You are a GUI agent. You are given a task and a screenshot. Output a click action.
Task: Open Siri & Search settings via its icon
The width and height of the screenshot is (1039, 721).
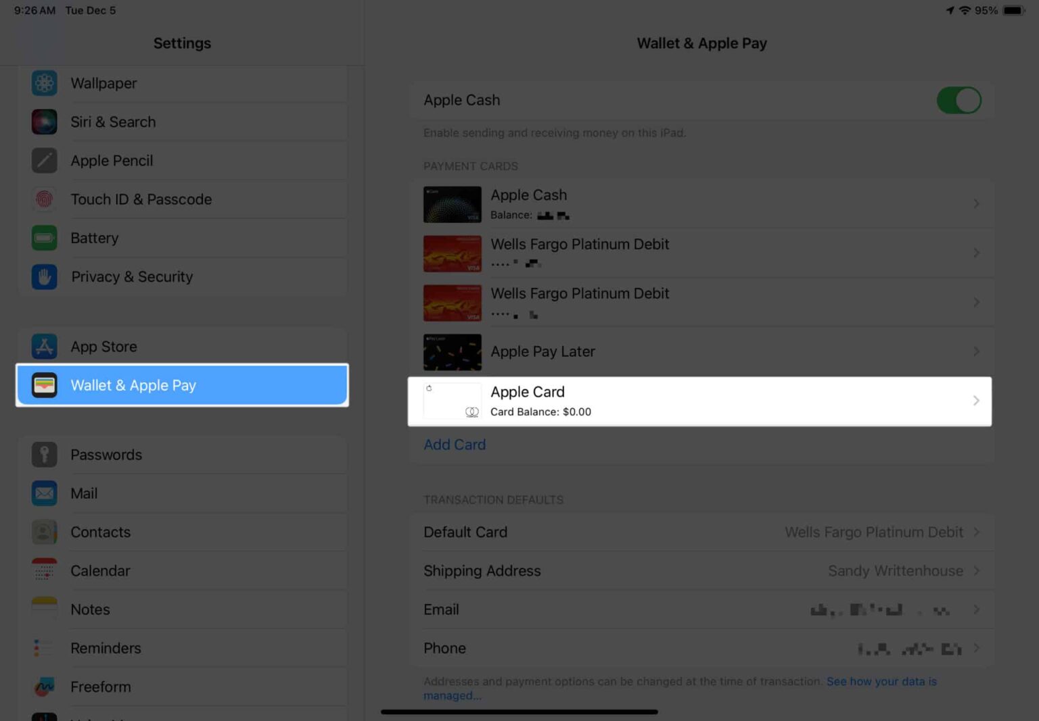click(x=44, y=122)
